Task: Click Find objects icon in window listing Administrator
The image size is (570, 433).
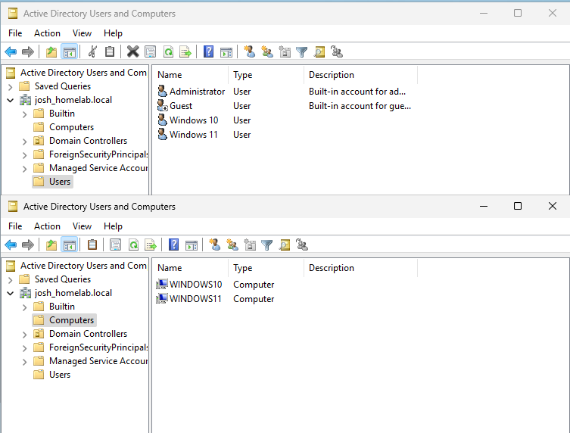Action: pyautogui.click(x=319, y=52)
